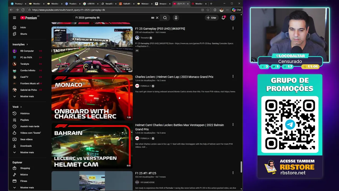Screen dimensions: 339x191
Task: Open a new browser tab
Action: (211, 4)
